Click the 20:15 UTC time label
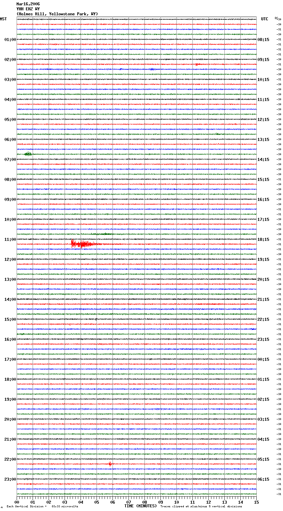This screenshot has width=283, height=511. [263, 279]
